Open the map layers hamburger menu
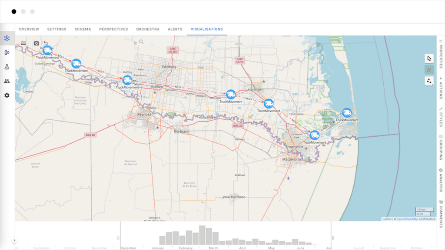Viewport: 445px width, 250px height. 23,43
